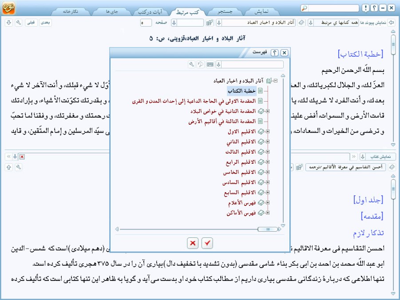400x300 pixels.
Task: Click the [مقدمه] heading in the lower pane
Action: (372, 216)
